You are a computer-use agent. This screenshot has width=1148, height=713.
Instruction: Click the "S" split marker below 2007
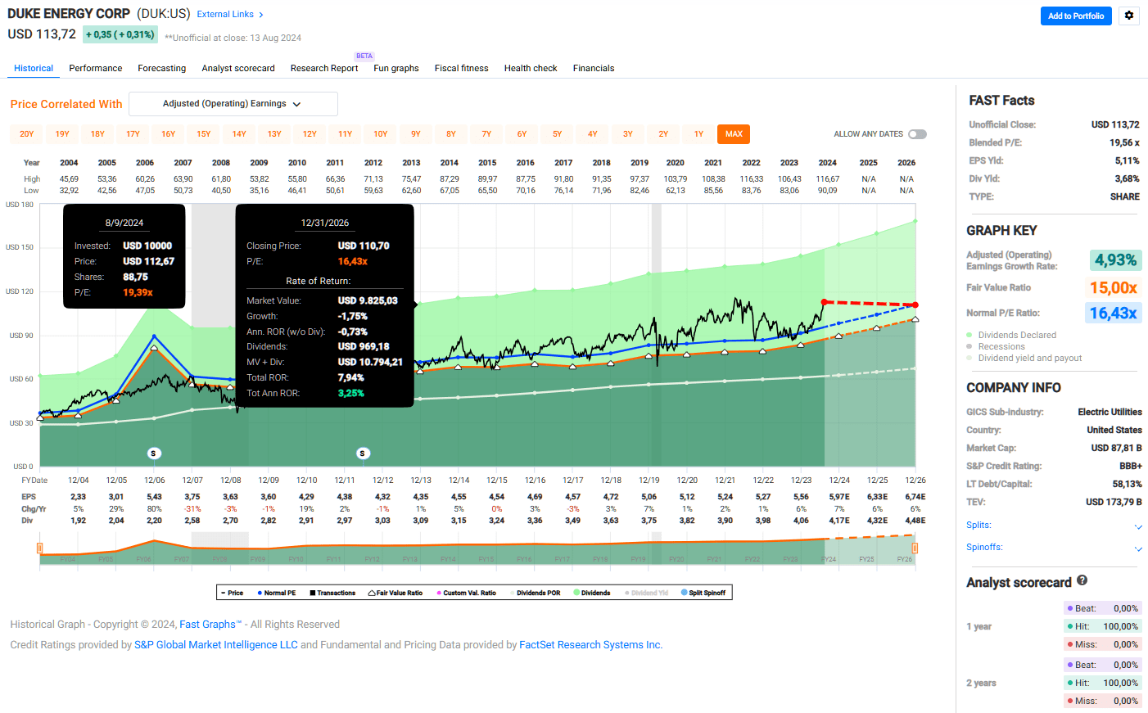154,453
